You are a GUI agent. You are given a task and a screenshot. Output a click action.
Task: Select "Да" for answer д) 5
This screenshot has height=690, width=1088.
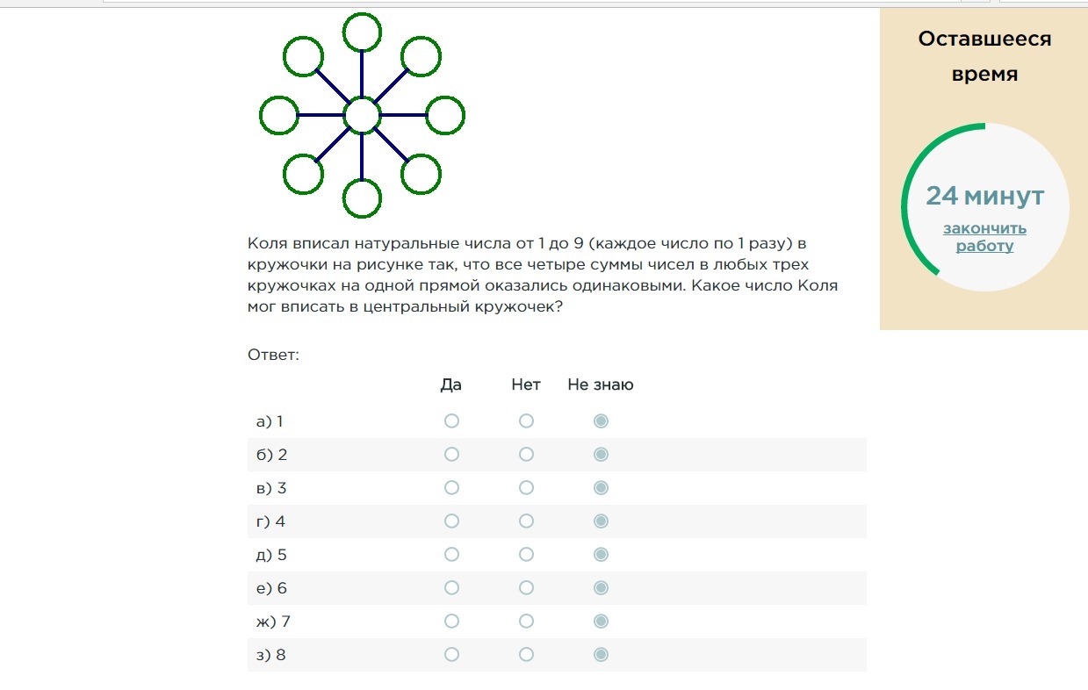451,555
